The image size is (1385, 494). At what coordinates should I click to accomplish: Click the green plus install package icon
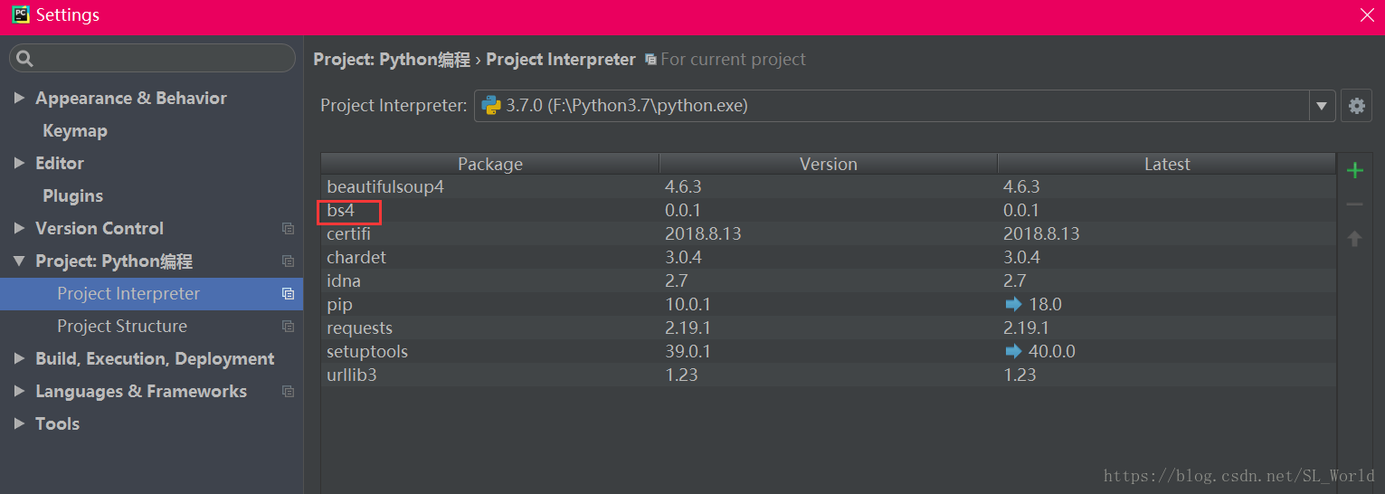[1354, 170]
